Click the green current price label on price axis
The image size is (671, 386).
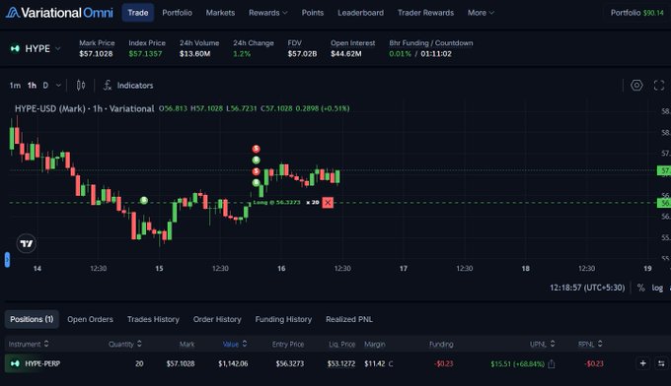664,170
